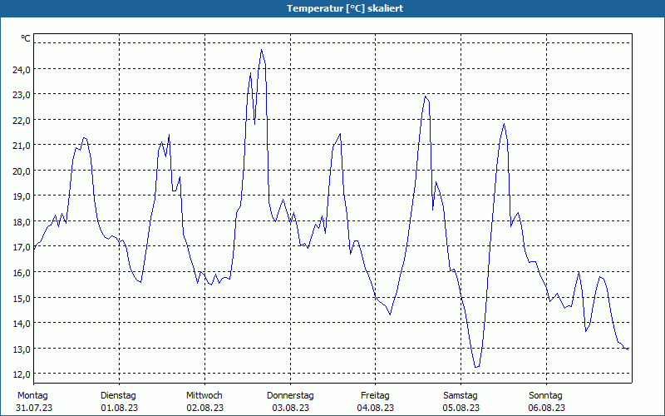
Task: Click the 12,0 value on temperature axis
Action: tap(22, 374)
